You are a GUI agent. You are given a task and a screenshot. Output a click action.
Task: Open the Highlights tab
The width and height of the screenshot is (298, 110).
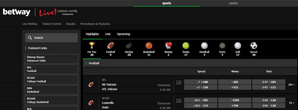tap(92, 34)
